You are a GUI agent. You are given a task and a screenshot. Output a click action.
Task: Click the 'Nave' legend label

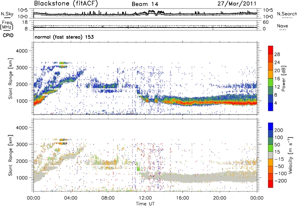point(282,26)
